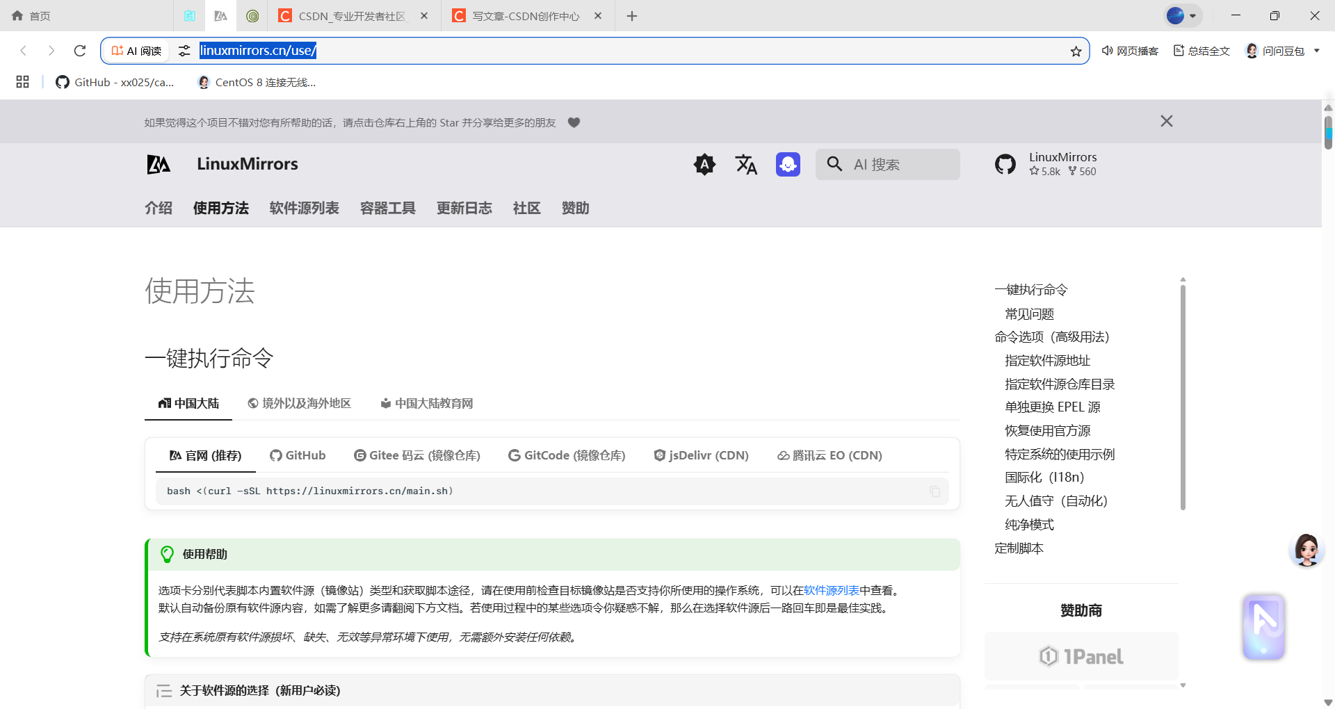Go back to previous page
The width and height of the screenshot is (1335, 709).
[24, 51]
